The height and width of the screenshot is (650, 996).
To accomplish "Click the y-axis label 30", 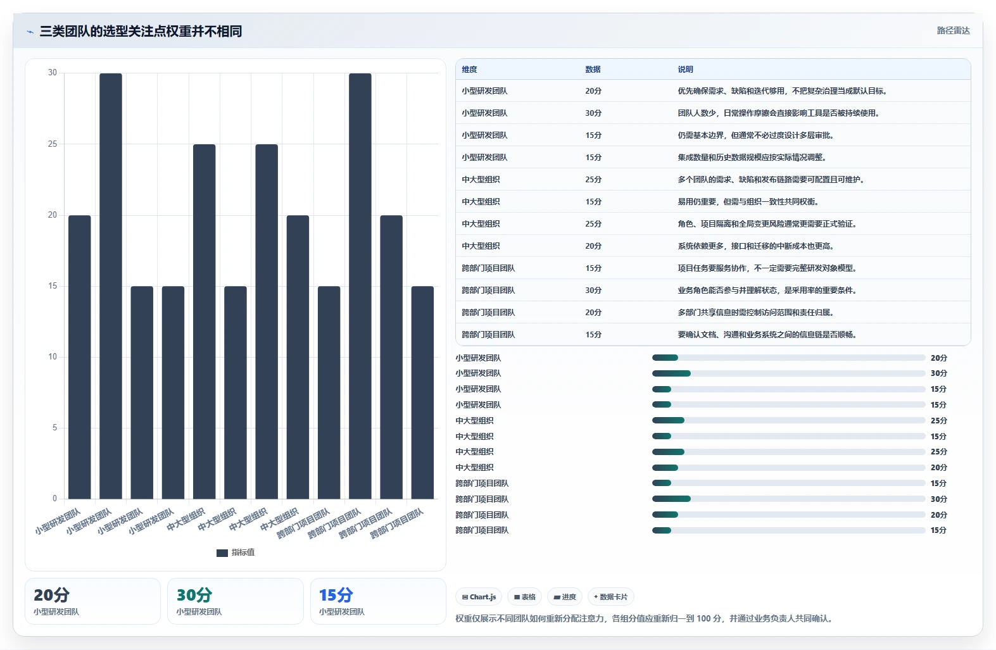I will [53, 73].
